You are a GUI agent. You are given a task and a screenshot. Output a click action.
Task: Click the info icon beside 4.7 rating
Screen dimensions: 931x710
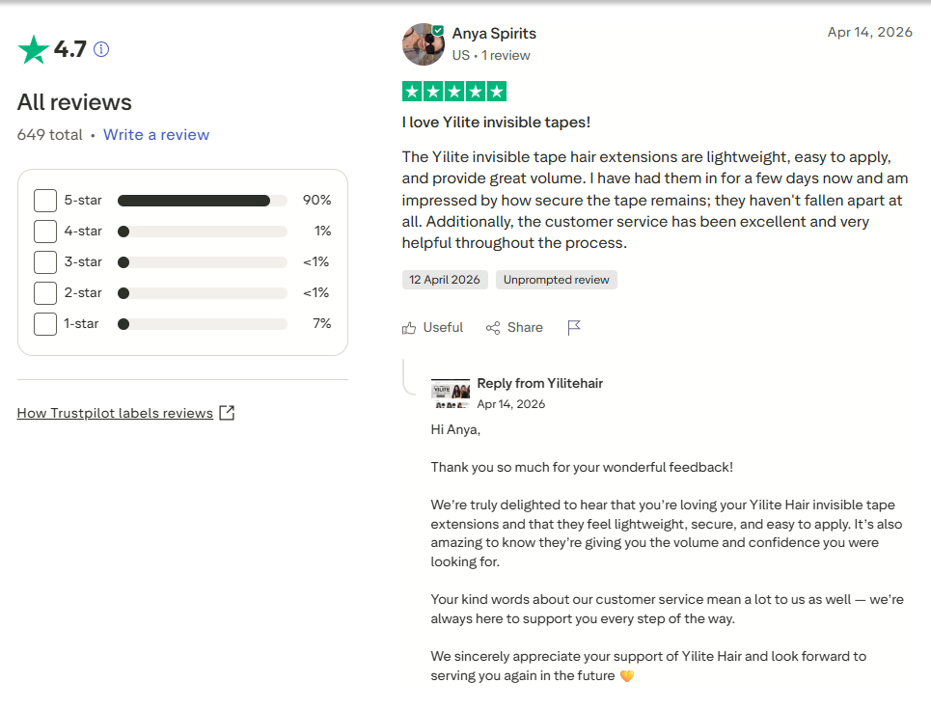[x=101, y=49]
